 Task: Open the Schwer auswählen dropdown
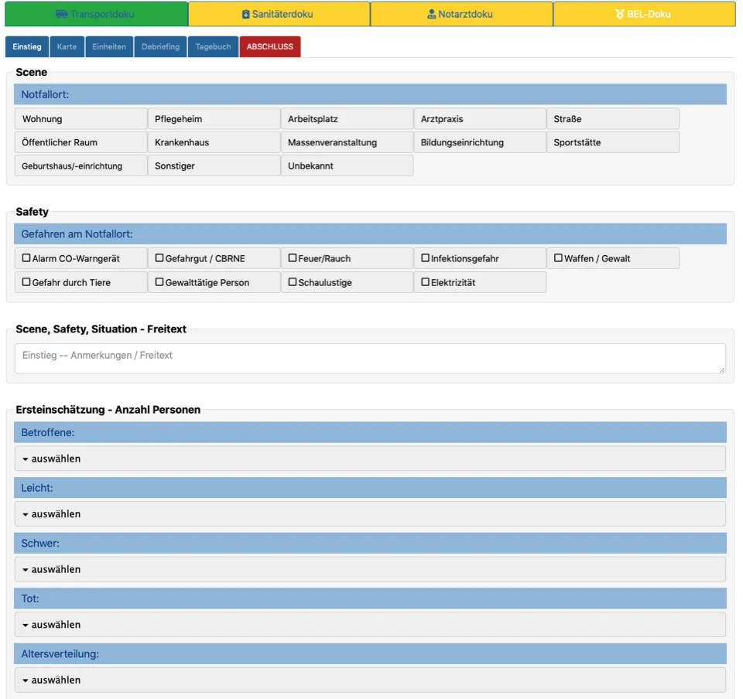[370, 569]
